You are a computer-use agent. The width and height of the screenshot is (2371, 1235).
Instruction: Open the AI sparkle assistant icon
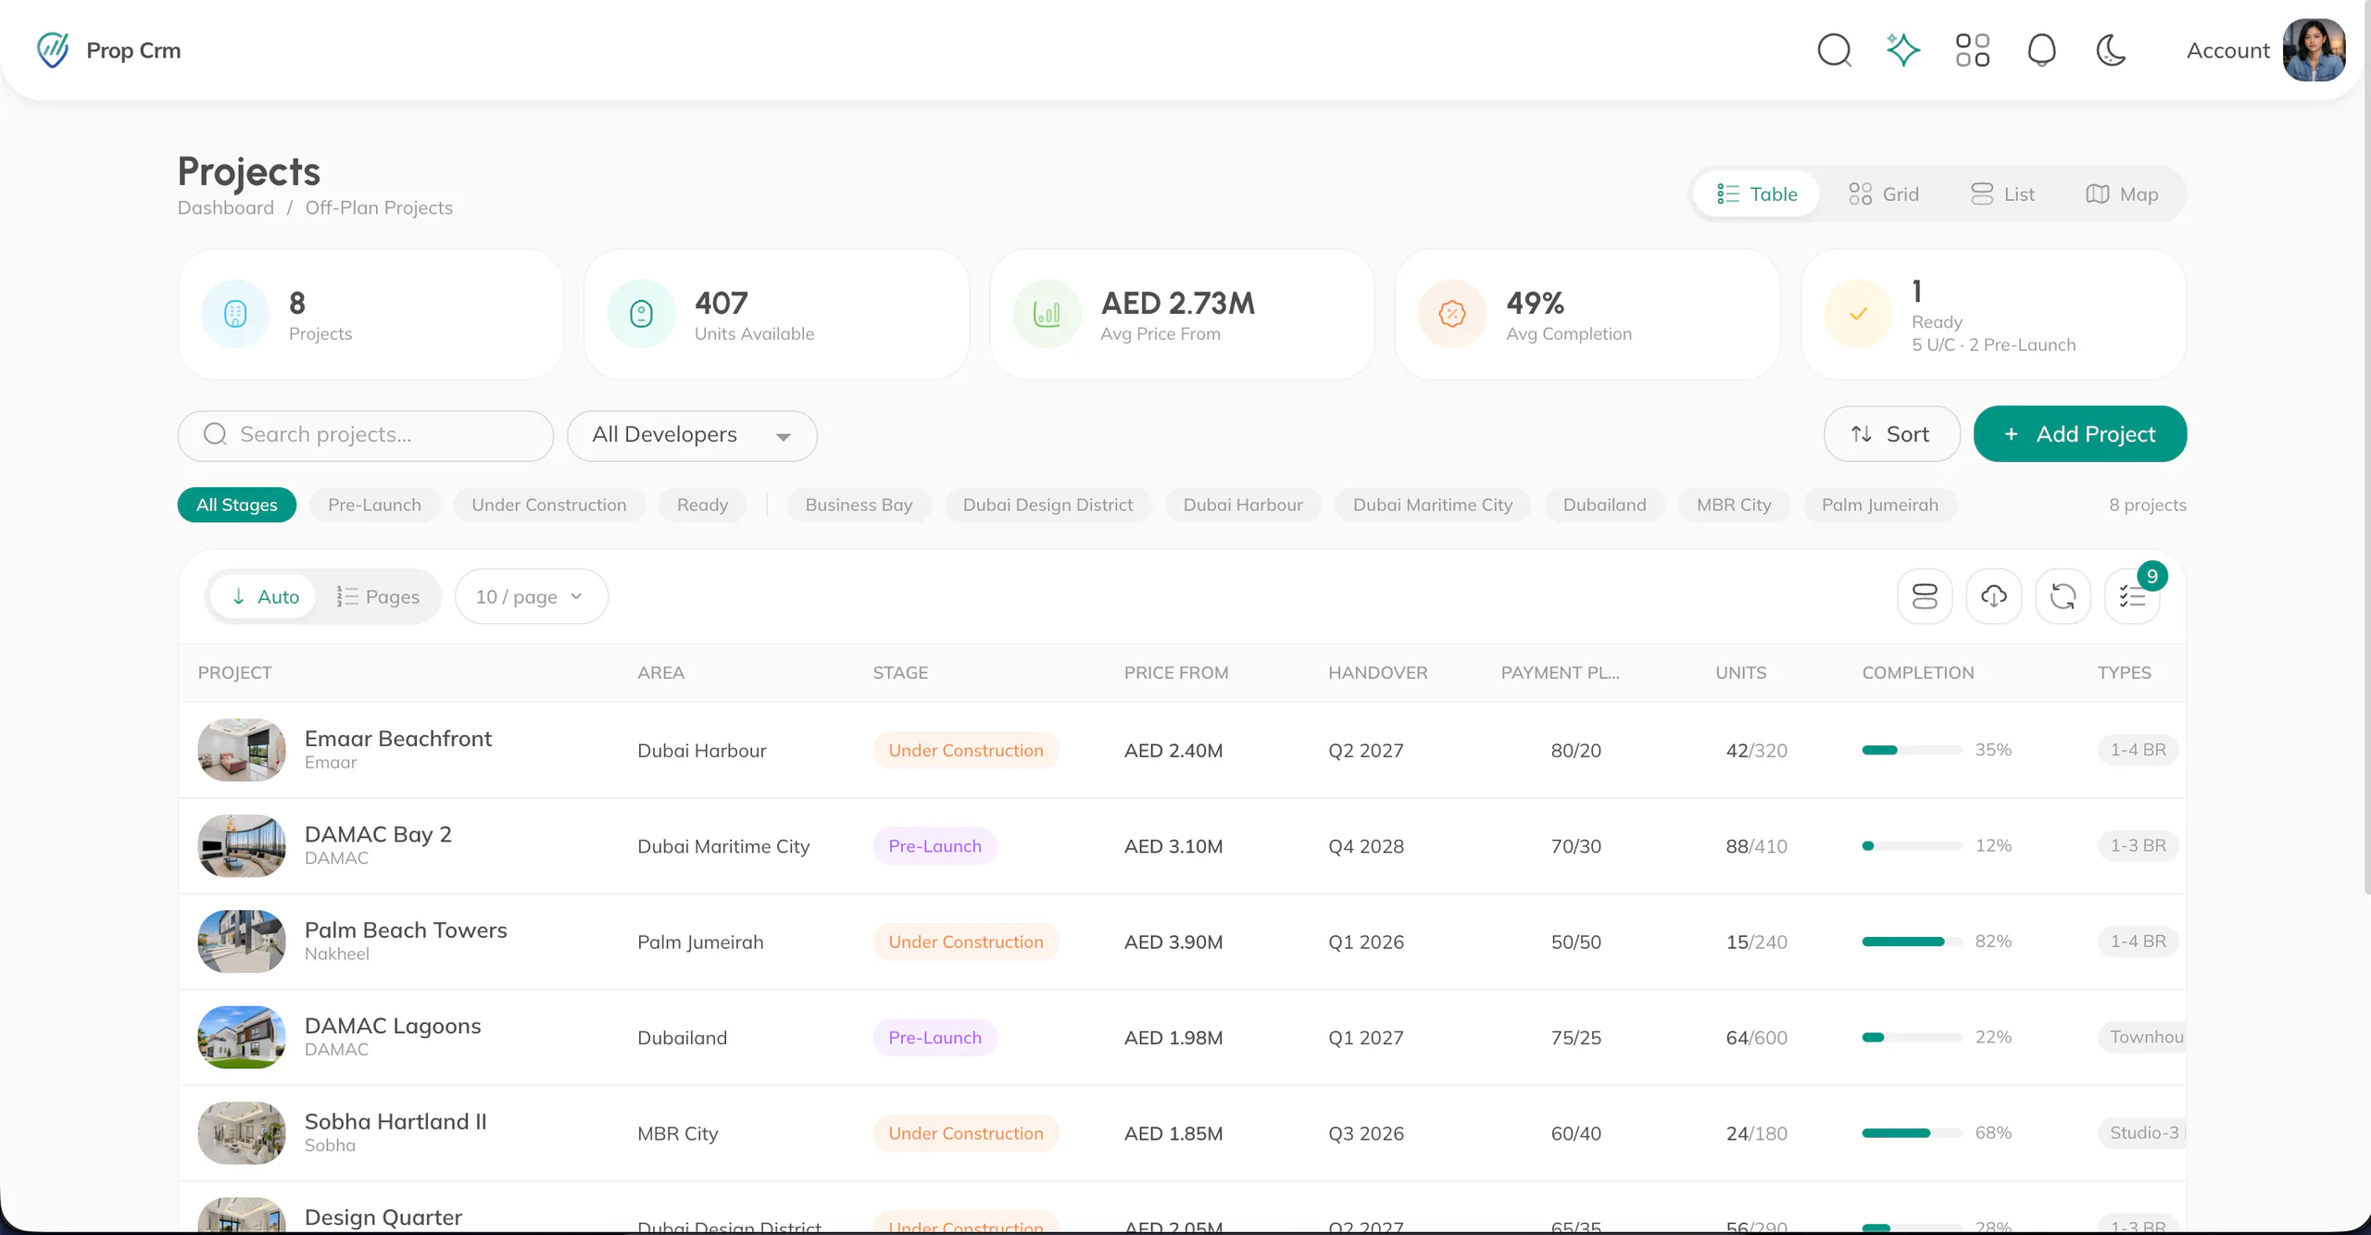point(1903,50)
